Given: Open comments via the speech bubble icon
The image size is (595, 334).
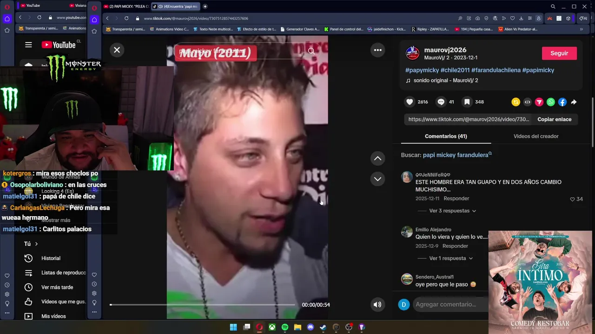Looking at the screenshot, I should coord(441,102).
